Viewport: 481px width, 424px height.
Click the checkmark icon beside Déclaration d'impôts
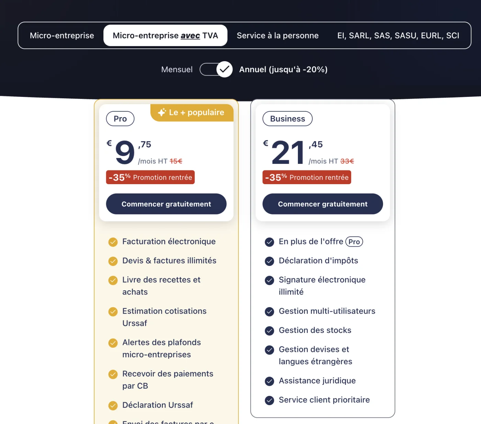click(x=270, y=261)
